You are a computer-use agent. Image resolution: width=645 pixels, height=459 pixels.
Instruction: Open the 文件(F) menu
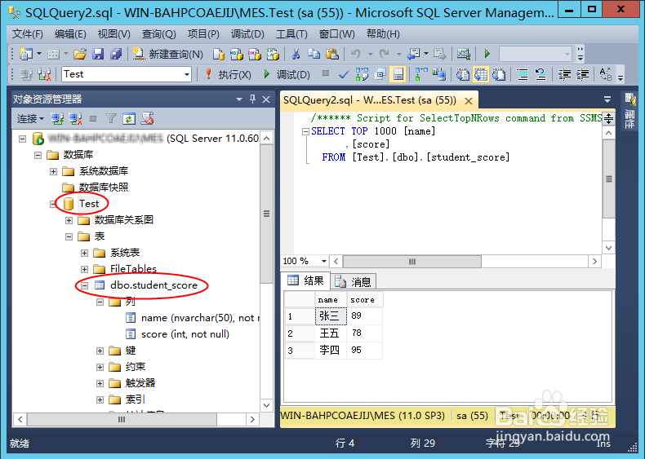tap(28, 34)
